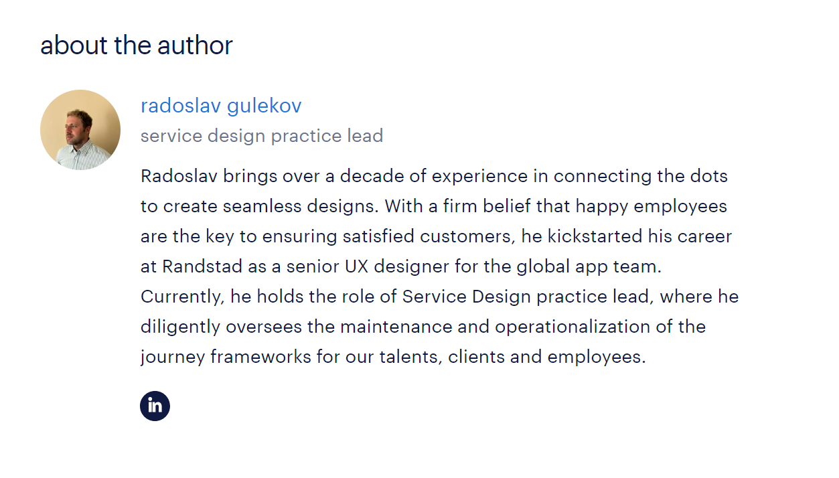
Task: Click the word "Currently" in the bio
Action: tap(182, 297)
